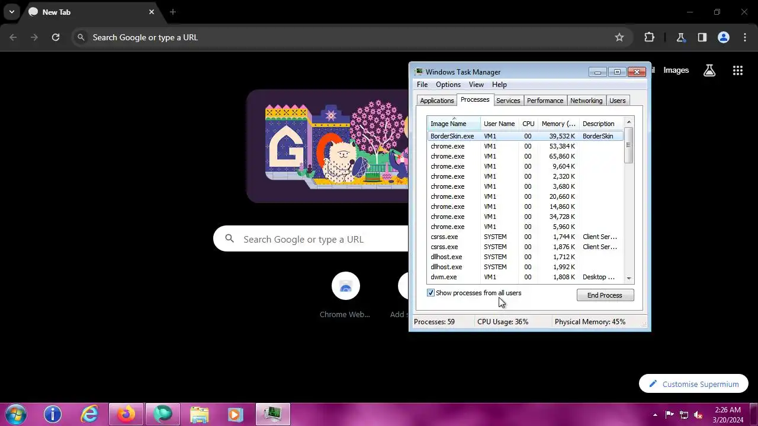This screenshot has width=758, height=426.
Task: Toggle Show processes from all users checkbox
Action: pos(431,293)
